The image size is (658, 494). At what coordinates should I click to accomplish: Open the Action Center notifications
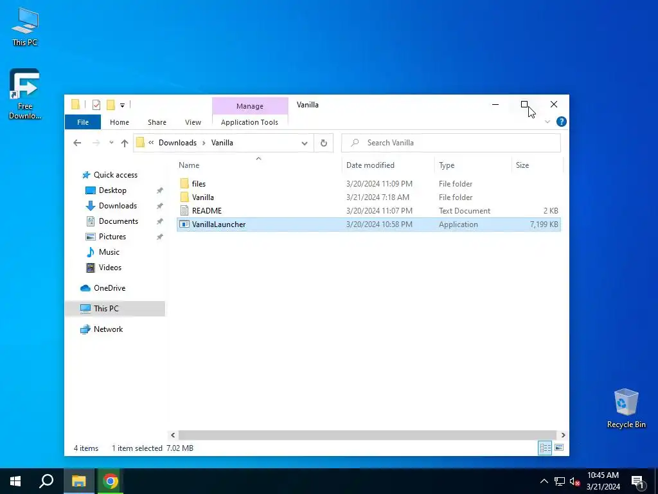637,481
